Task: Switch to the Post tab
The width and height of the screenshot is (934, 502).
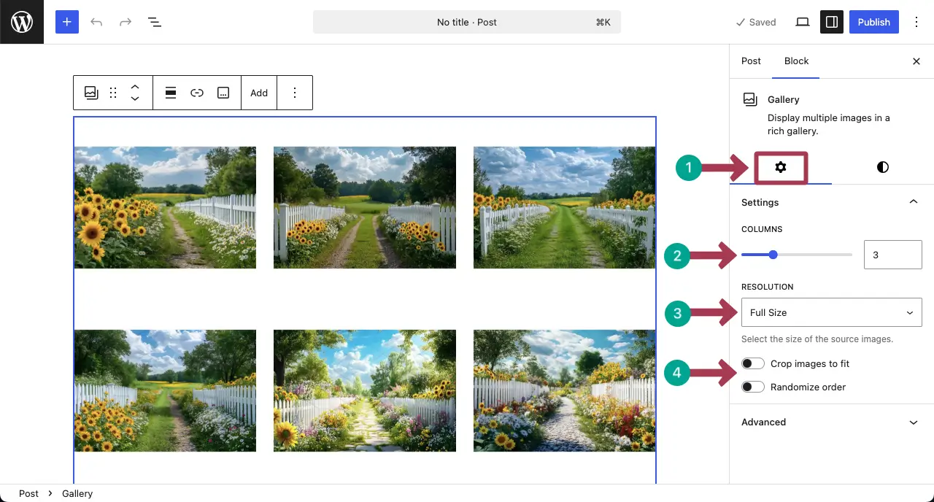Action: 751,61
